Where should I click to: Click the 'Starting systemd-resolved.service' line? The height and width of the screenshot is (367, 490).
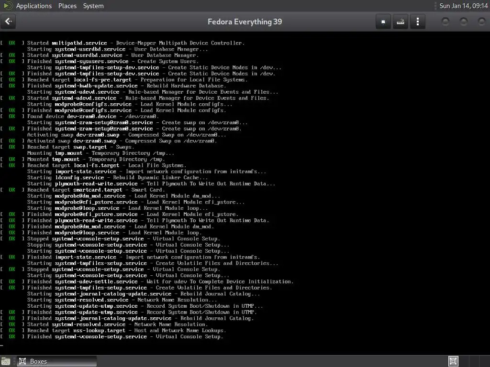(122, 300)
